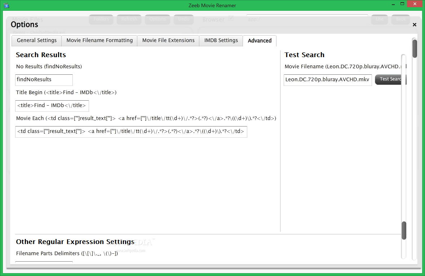Click the Folders button behind dialog
Image resolution: width=425 pixels, height=276 pixels.
pos(101,19)
